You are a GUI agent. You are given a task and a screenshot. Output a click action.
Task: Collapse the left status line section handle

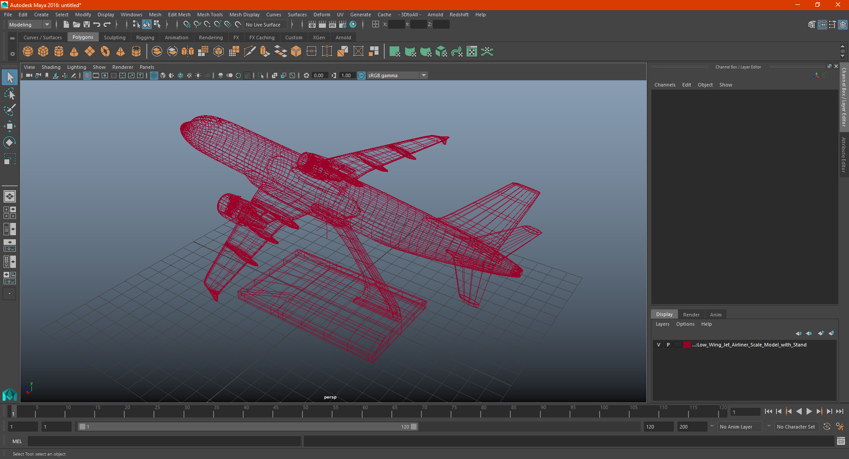click(57, 25)
